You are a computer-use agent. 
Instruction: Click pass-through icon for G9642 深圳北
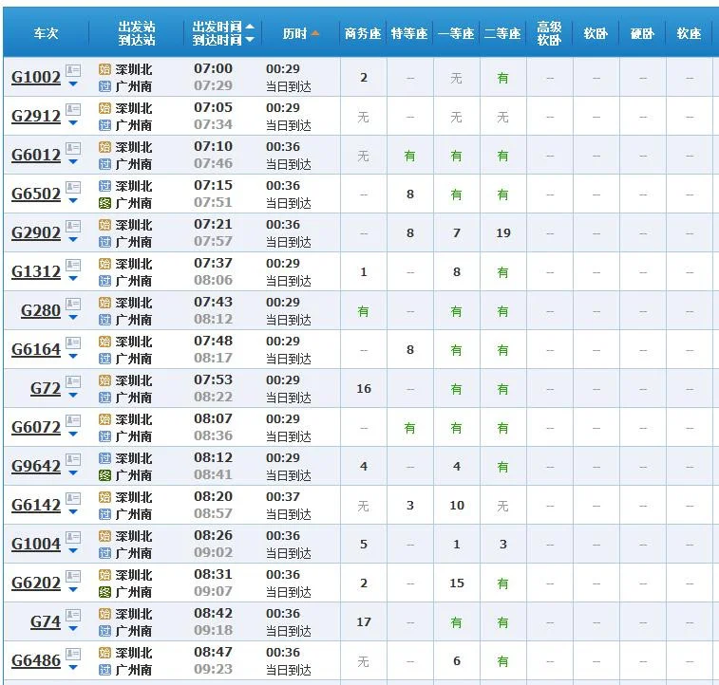click(x=105, y=459)
